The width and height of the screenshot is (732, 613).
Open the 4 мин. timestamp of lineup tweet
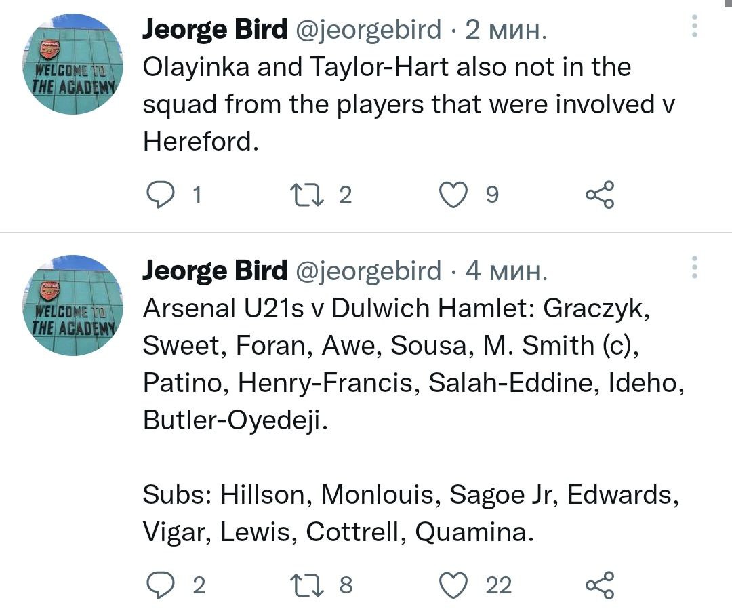pyautogui.click(x=506, y=271)
